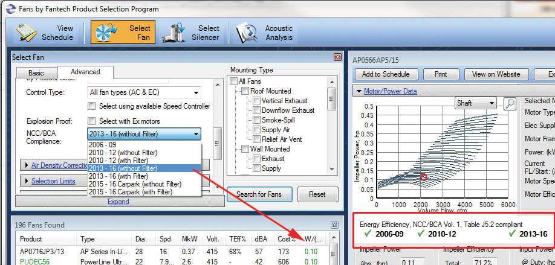The width and height of the screenshot is (555, 265).
Task: Collapse the Motor/Power Data section arrow
Action: tap(358, 91)
